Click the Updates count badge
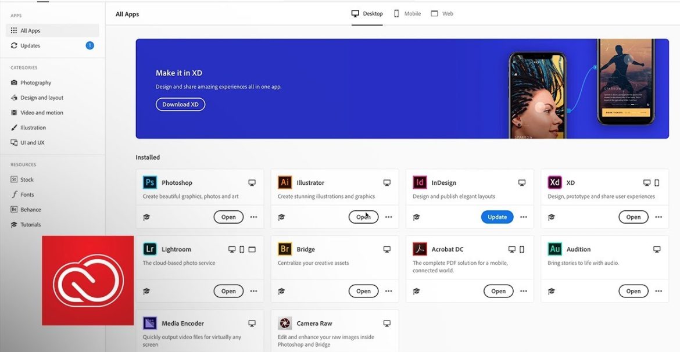Screen dimensions: 680x352 [x=90, y=45]
